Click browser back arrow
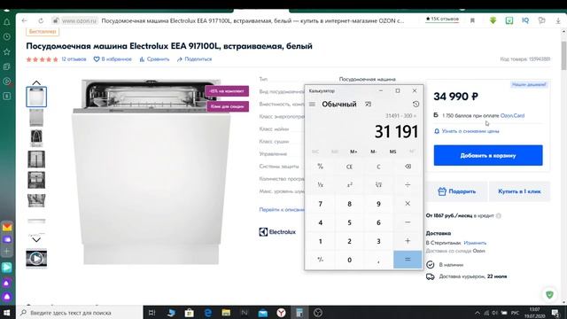This screenshot has width=567, height=319. [24, 20]
